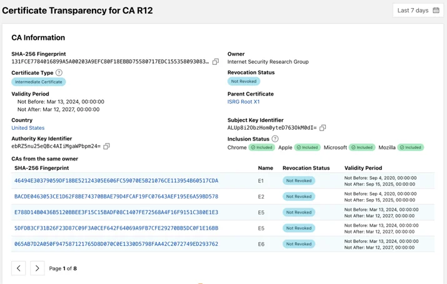Copy the Authority Key Identifier

click(106, 146)
